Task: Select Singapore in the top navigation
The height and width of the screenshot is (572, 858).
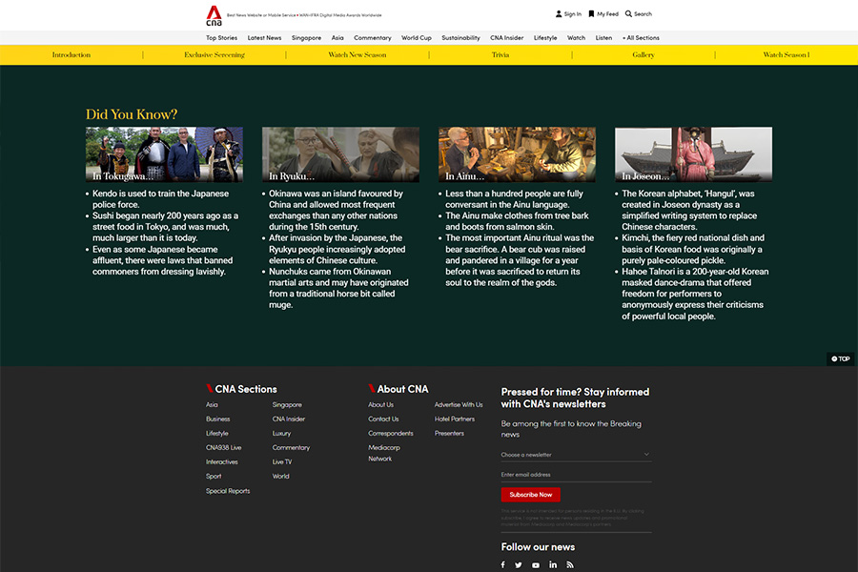Action: click(x=306, y=38)
